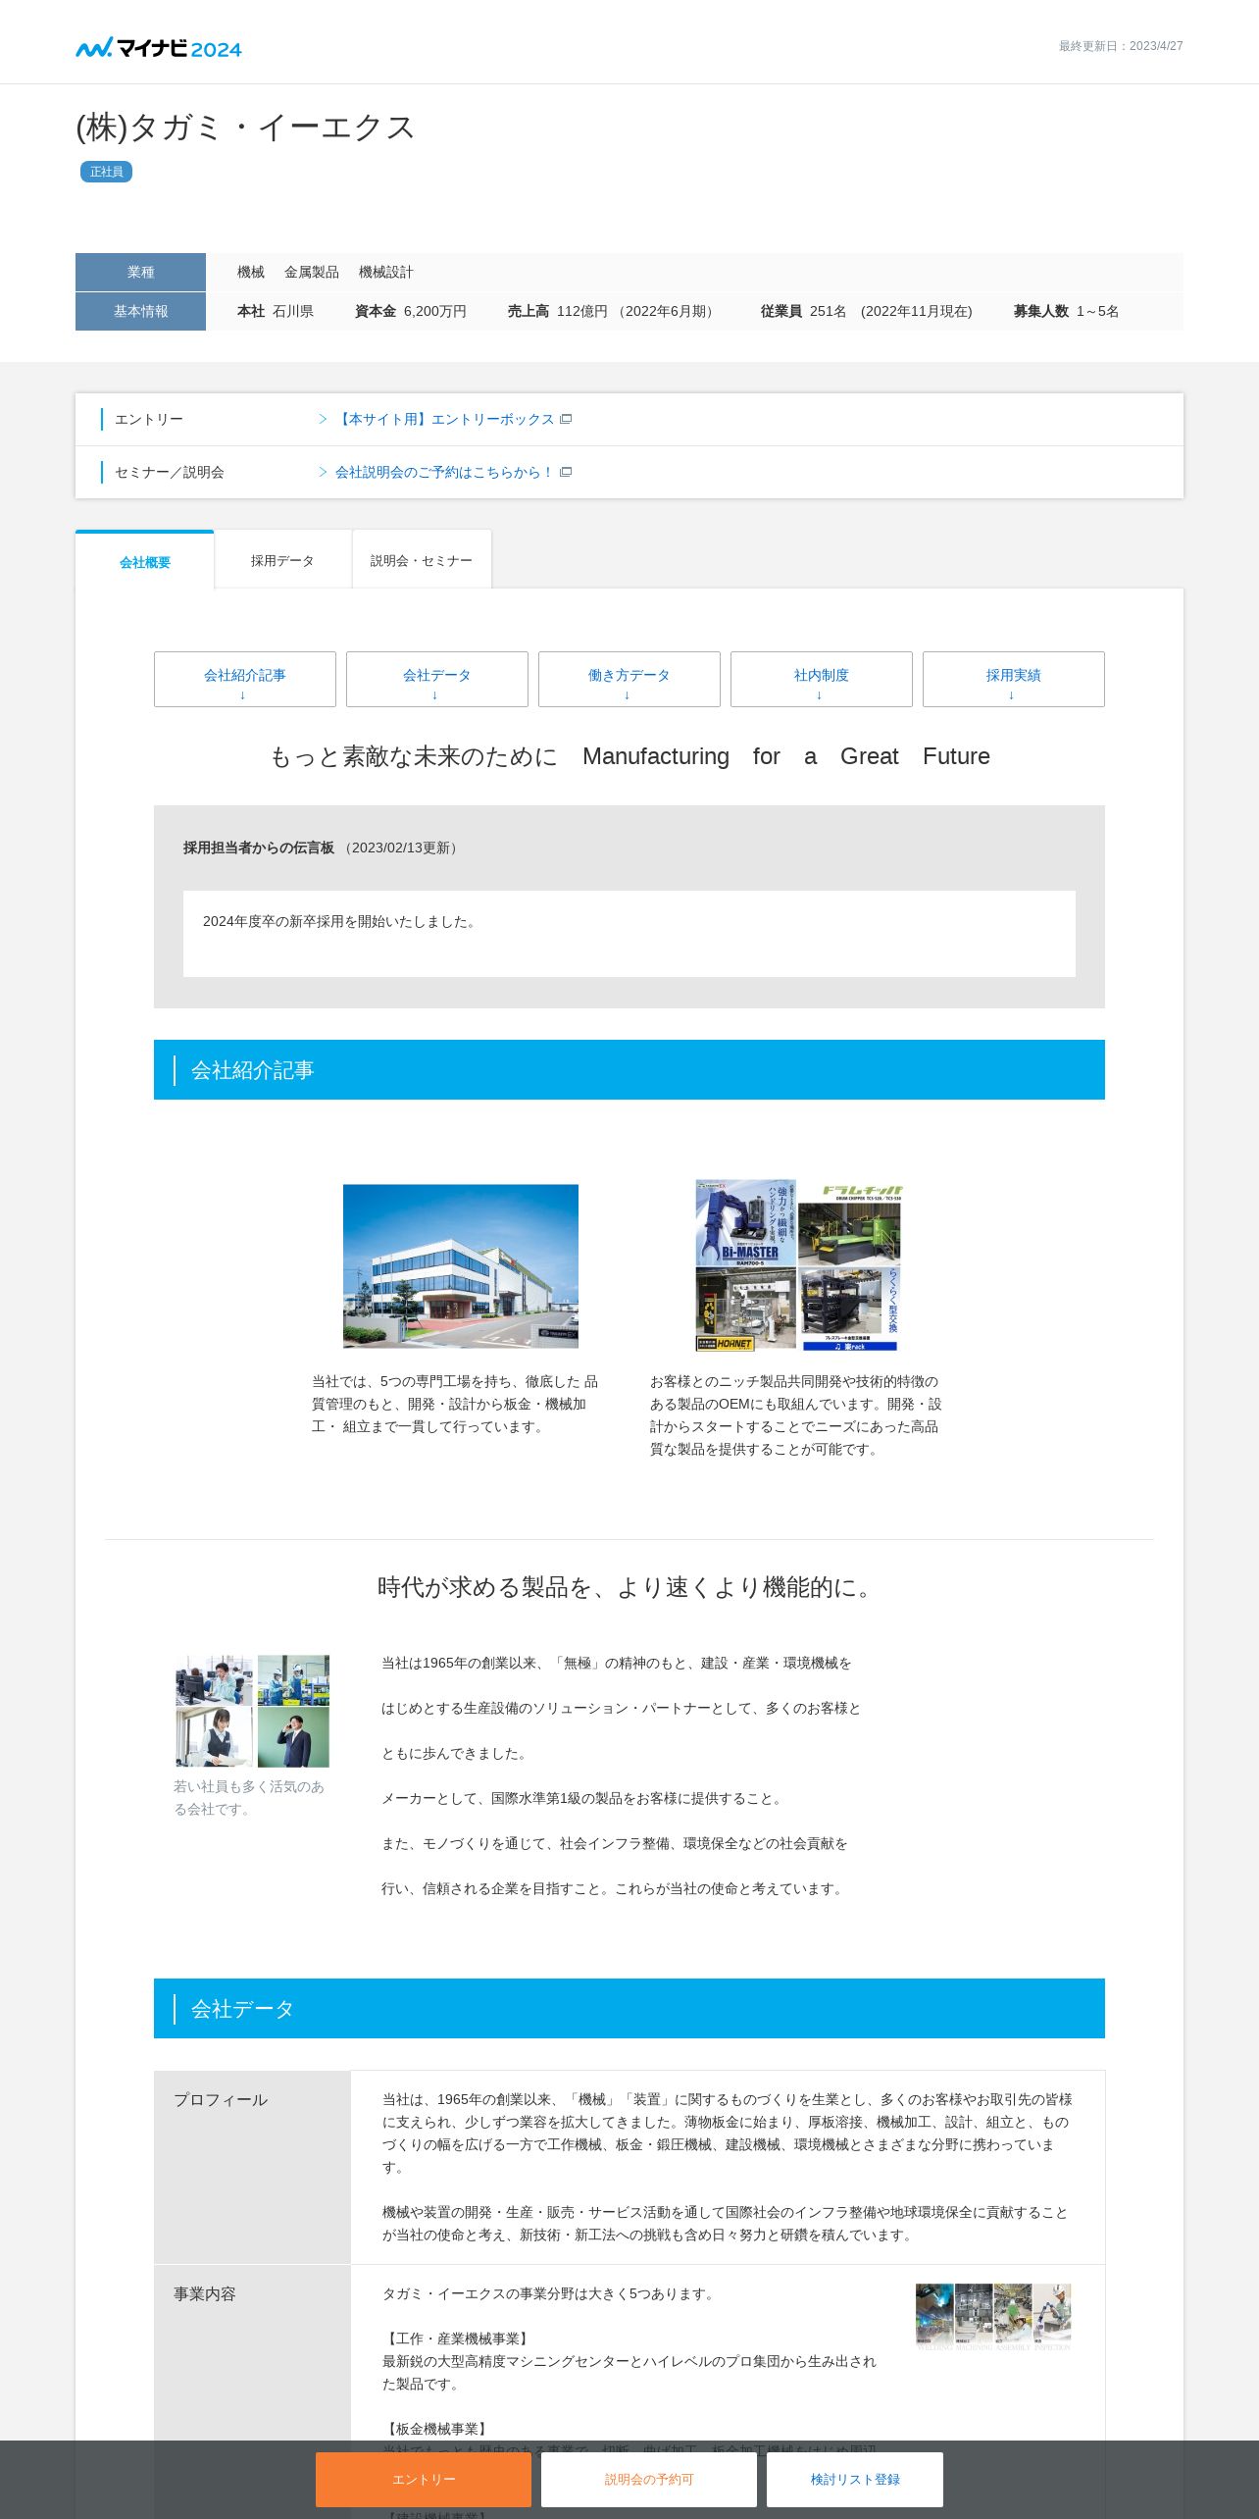Open 会社説明会のご予約はこちらから！ link

point(444,472)
